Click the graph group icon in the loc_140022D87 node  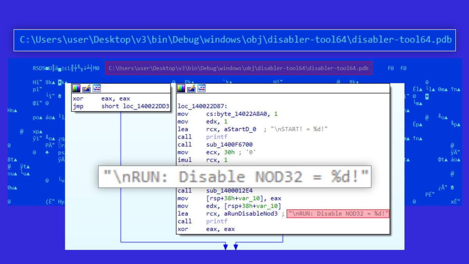click(201, 88)
